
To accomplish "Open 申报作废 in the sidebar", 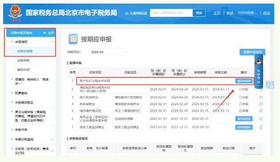I will click(x=21, y=130).
